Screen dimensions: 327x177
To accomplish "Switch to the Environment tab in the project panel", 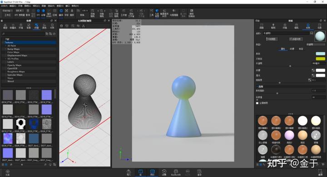I will pos(285,26).
